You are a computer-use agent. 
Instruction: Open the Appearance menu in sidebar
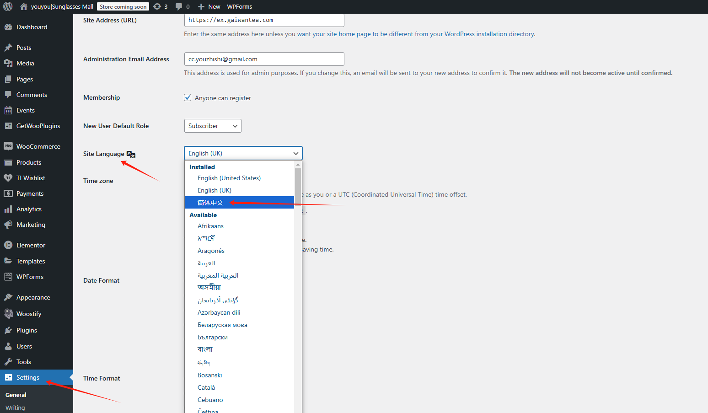coord(33,297)
